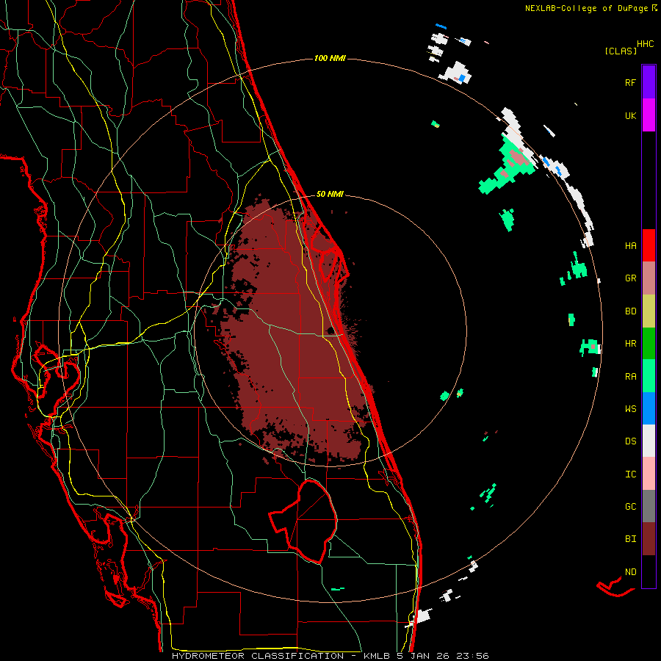661x661 pixels.
Task: Click the RA legend label
Action: pos(630,377)
